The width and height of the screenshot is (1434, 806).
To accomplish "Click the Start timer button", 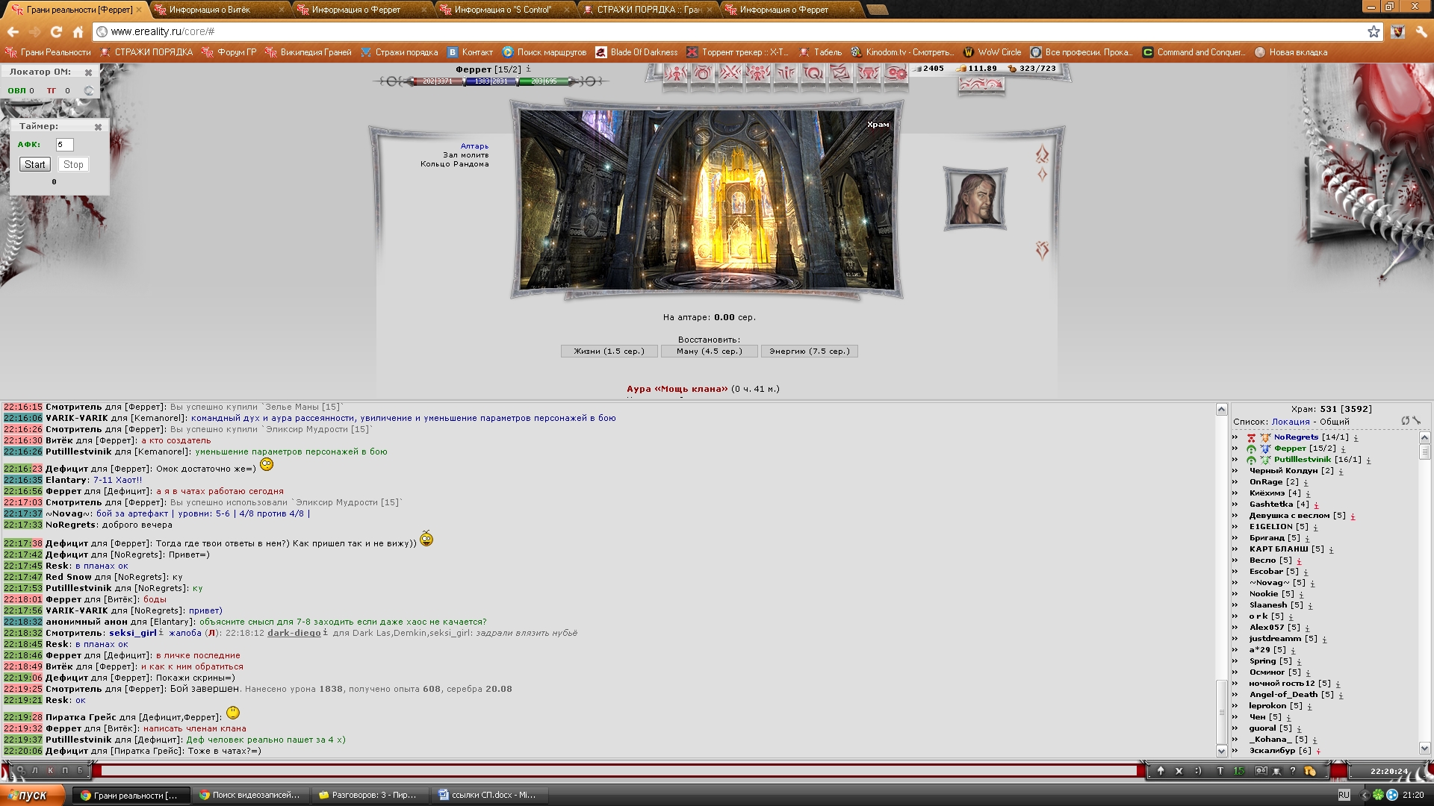I will tap(34, 164).
